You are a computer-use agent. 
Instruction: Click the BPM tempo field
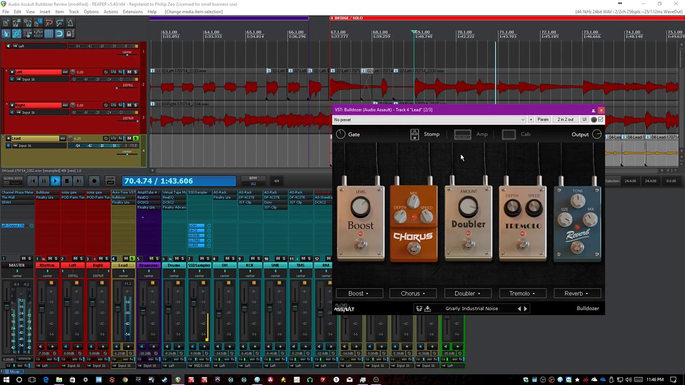pyautogui.click(x=253, y=181)
